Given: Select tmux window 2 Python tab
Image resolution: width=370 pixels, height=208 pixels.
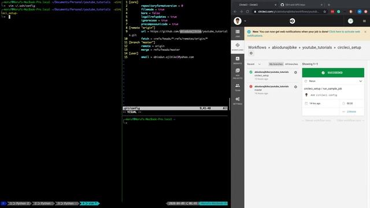Looking at the screenshot, I should tap(43, 203).
